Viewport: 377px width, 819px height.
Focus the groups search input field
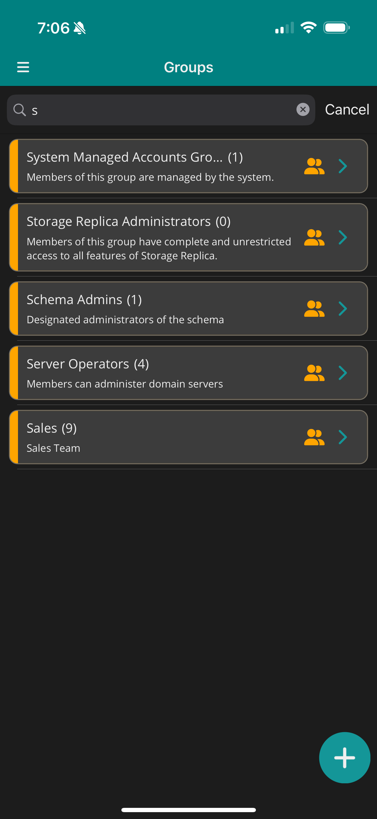(x=159, y=110)
